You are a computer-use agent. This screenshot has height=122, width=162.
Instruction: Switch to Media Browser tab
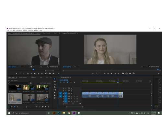pos(23,77)
